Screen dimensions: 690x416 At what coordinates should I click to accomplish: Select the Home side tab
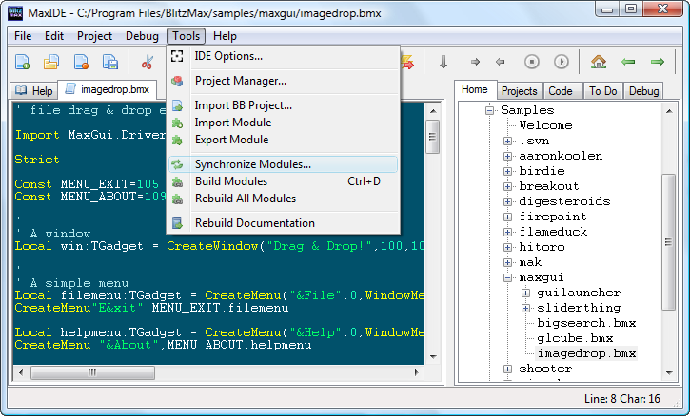pyautogui.click(x=475, y=89)
